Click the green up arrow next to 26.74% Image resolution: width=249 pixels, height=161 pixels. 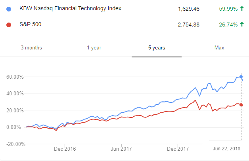pos(242,24)
